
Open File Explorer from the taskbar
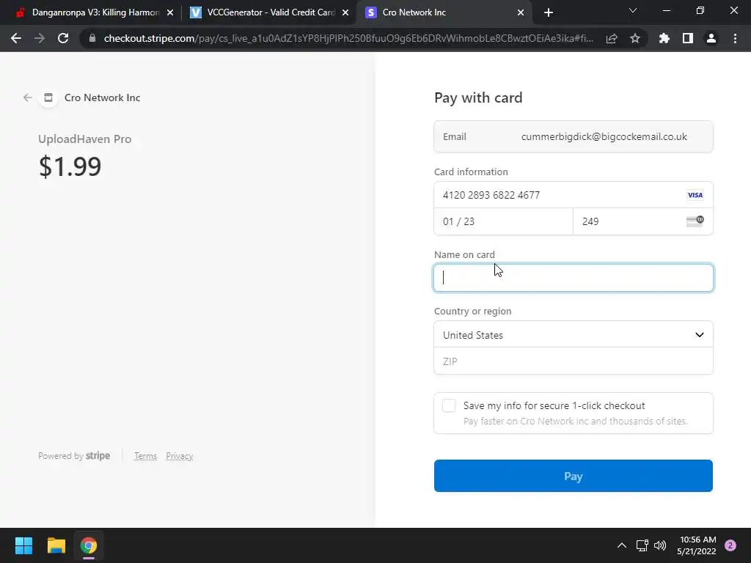click(x=56, y=545)
